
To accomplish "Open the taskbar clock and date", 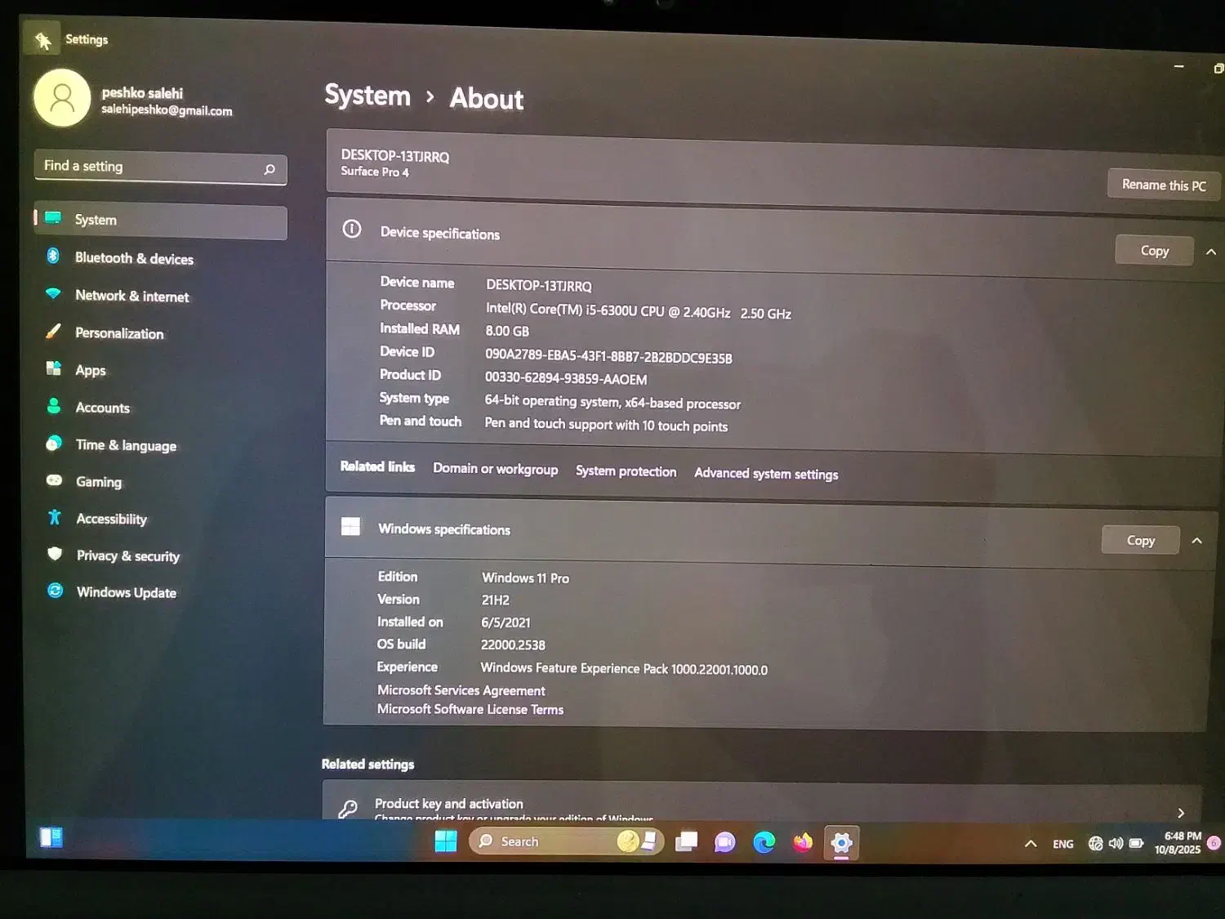I will click(1178, 843).
